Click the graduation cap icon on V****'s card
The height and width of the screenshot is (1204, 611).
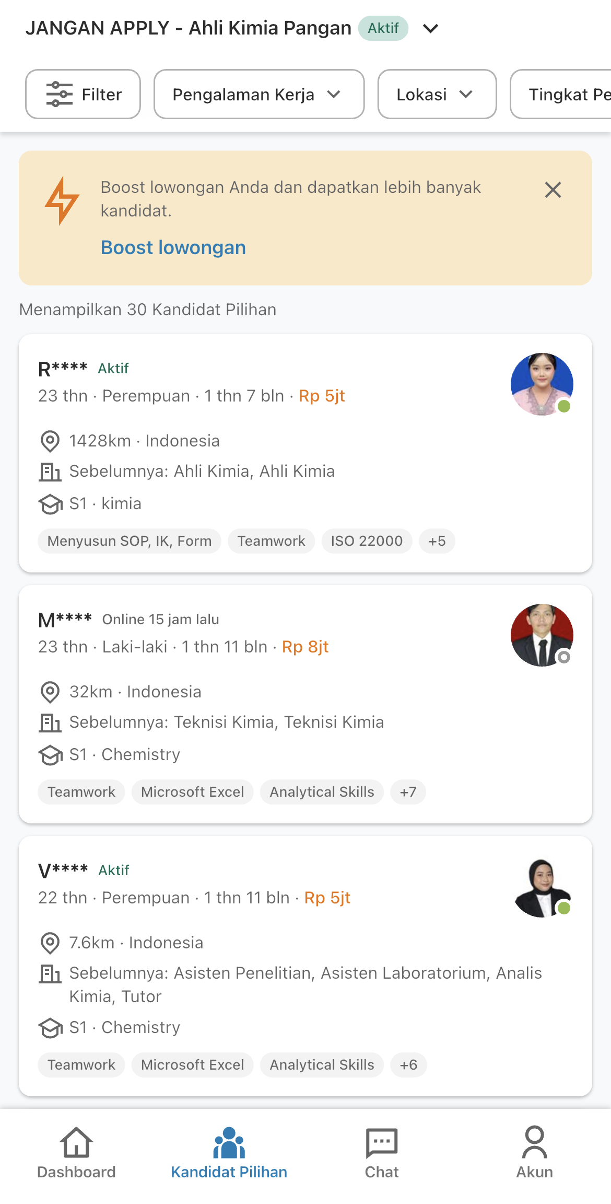[50, 1027]
